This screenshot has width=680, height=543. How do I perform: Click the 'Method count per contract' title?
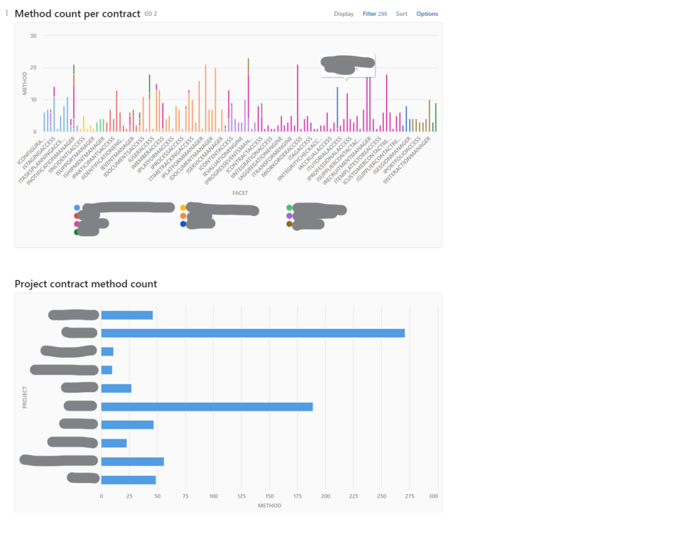tap(78, 14)
